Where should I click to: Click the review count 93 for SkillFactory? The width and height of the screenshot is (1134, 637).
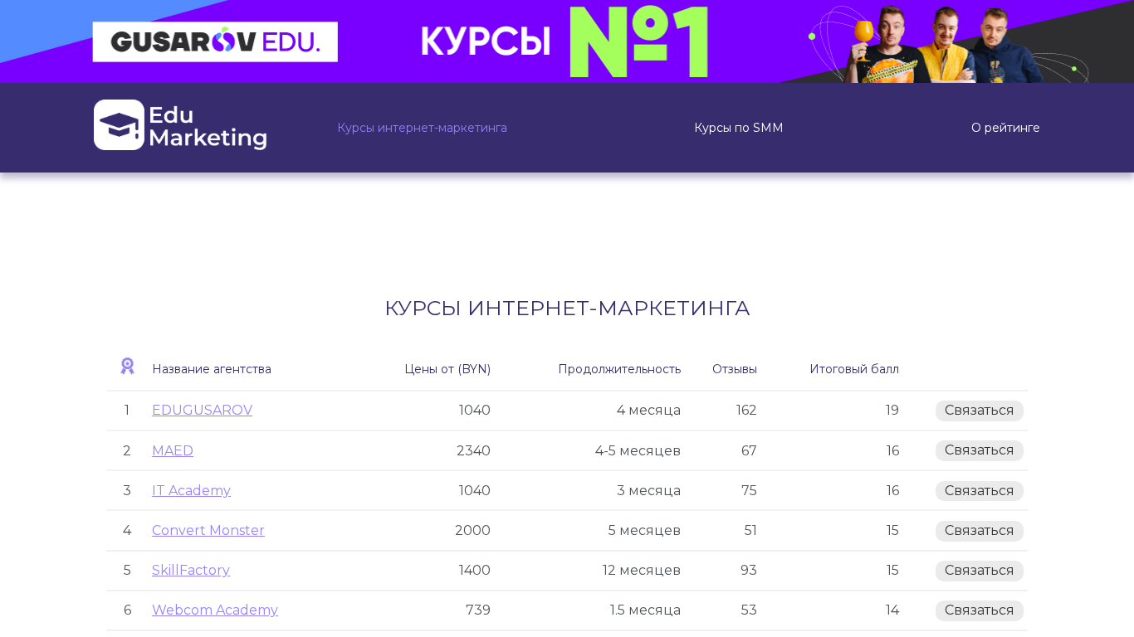[749, 571]
